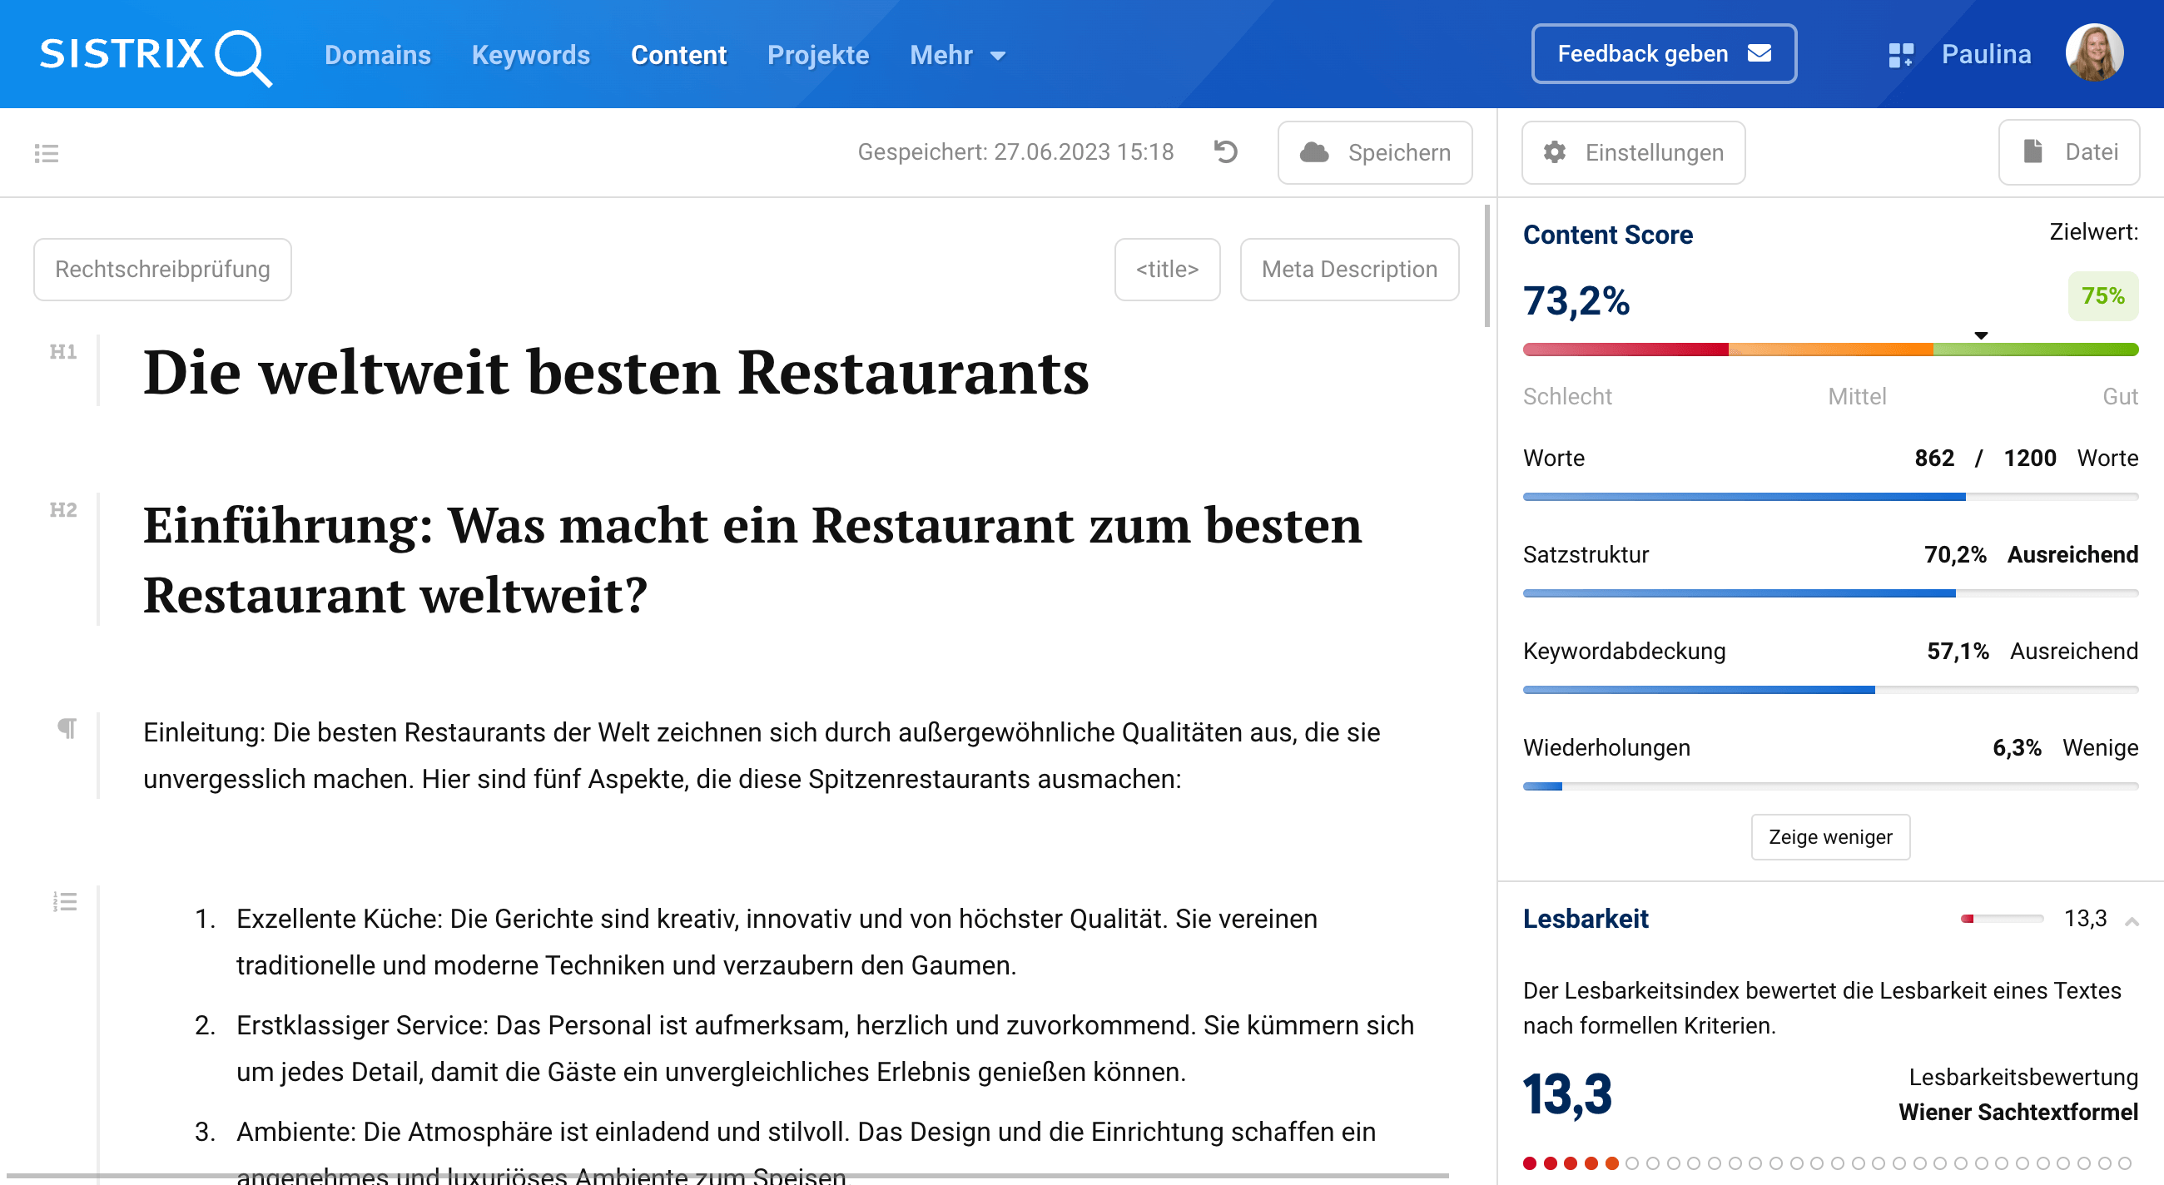Viewport: 2164px width, 1185px height.
Task: Click the undo history arrow icon
Action: 1226,152
